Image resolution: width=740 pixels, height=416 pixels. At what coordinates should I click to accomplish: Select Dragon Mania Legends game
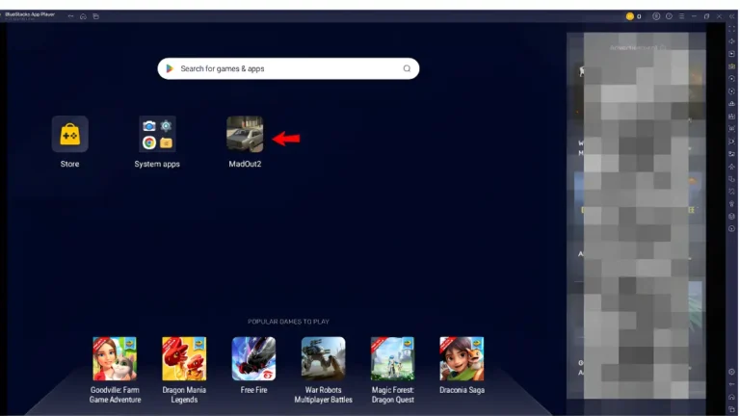(x=184, y=358)
